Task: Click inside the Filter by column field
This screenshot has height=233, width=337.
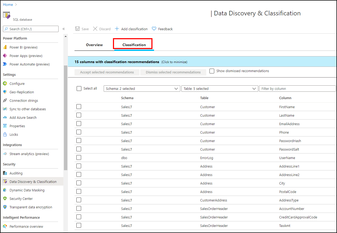Action: (297, 88)
